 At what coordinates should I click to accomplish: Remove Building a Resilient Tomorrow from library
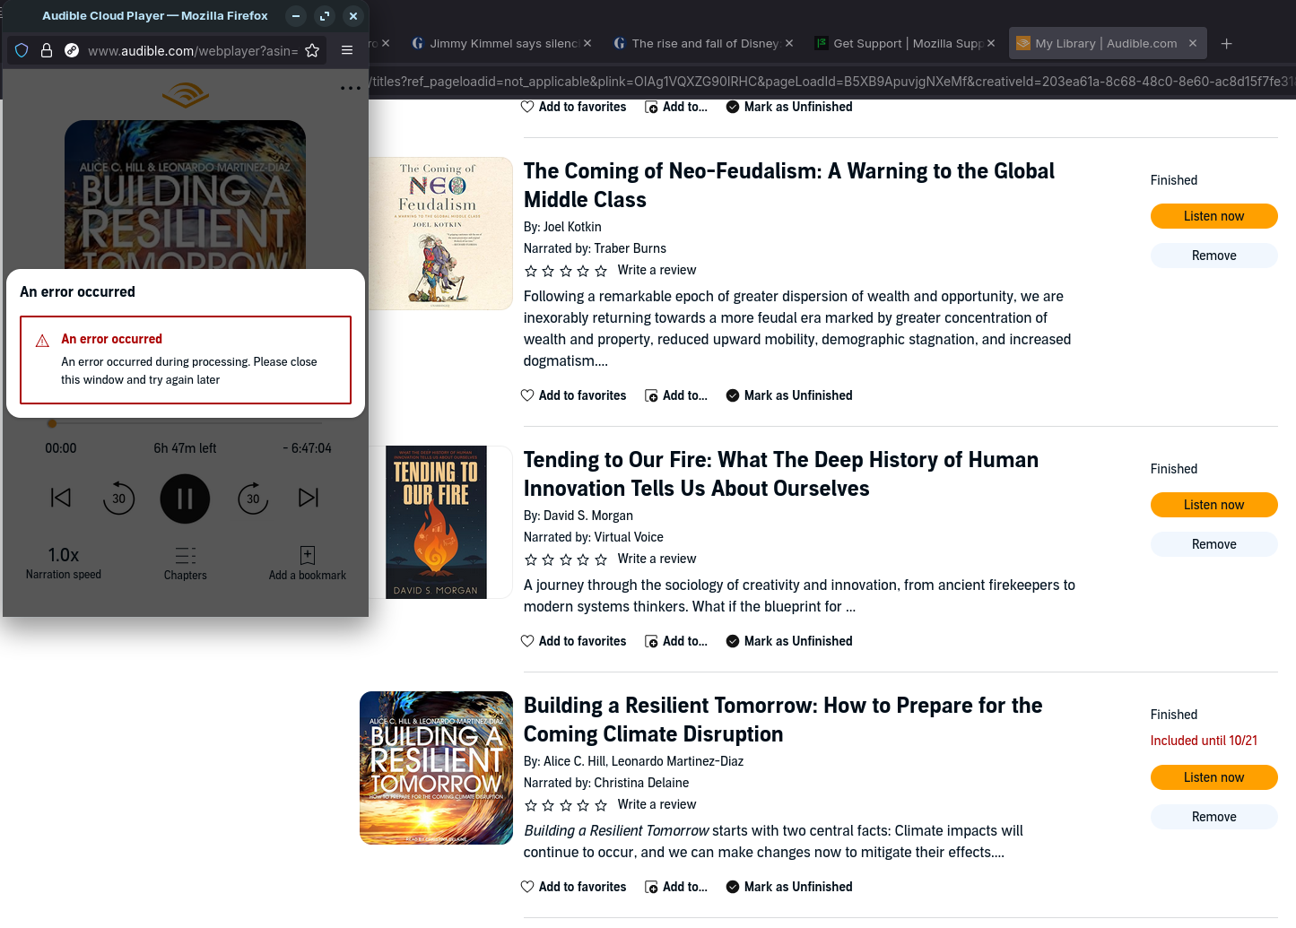click(x=1214, y=817)
